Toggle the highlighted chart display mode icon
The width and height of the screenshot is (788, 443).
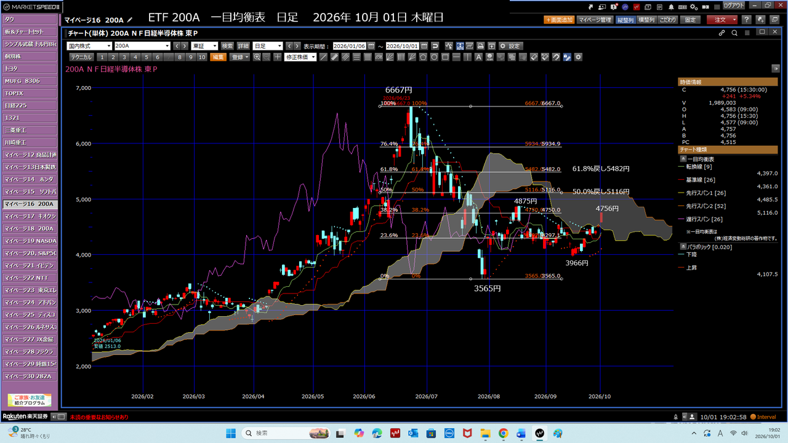pos(461,46)
